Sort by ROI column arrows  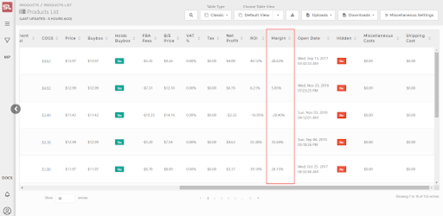point(263,38)
